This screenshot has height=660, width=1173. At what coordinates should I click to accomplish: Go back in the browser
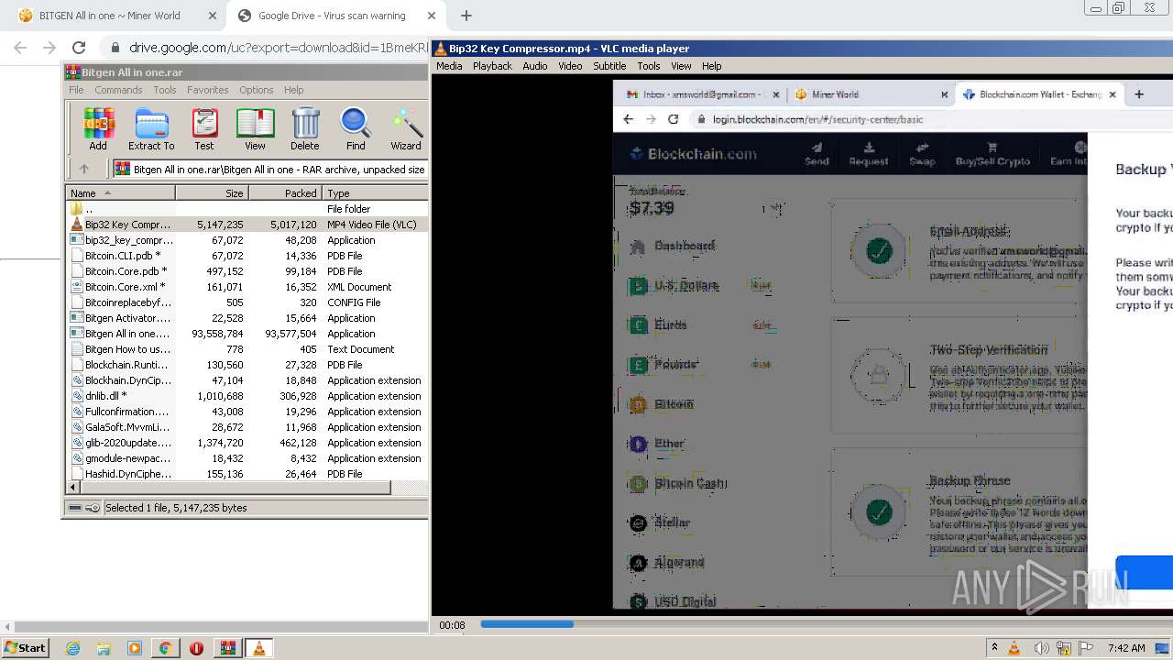(x=20, y=48)
